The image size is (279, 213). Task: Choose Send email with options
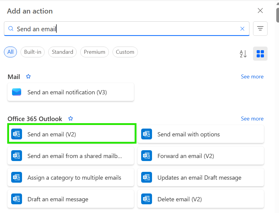click(x=201, y=134)
